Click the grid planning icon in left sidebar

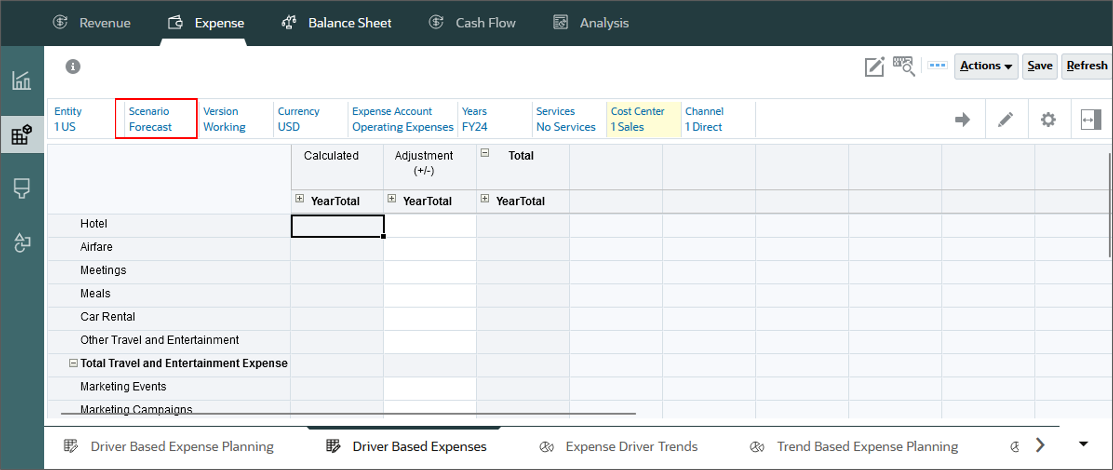22,134
